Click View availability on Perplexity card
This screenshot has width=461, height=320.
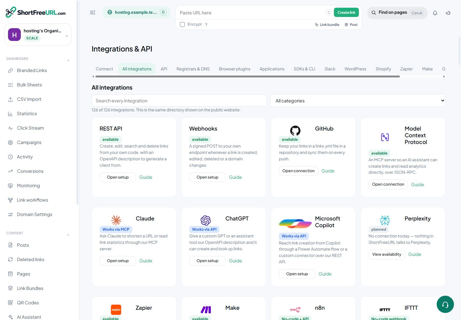tap(387, 254)
